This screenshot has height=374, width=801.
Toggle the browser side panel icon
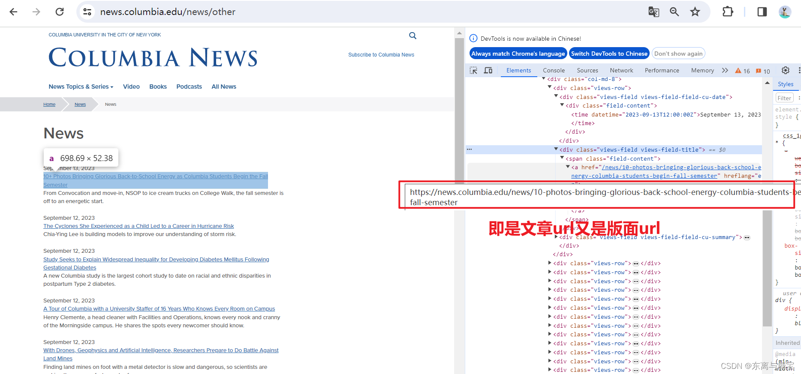click(762, 12)
